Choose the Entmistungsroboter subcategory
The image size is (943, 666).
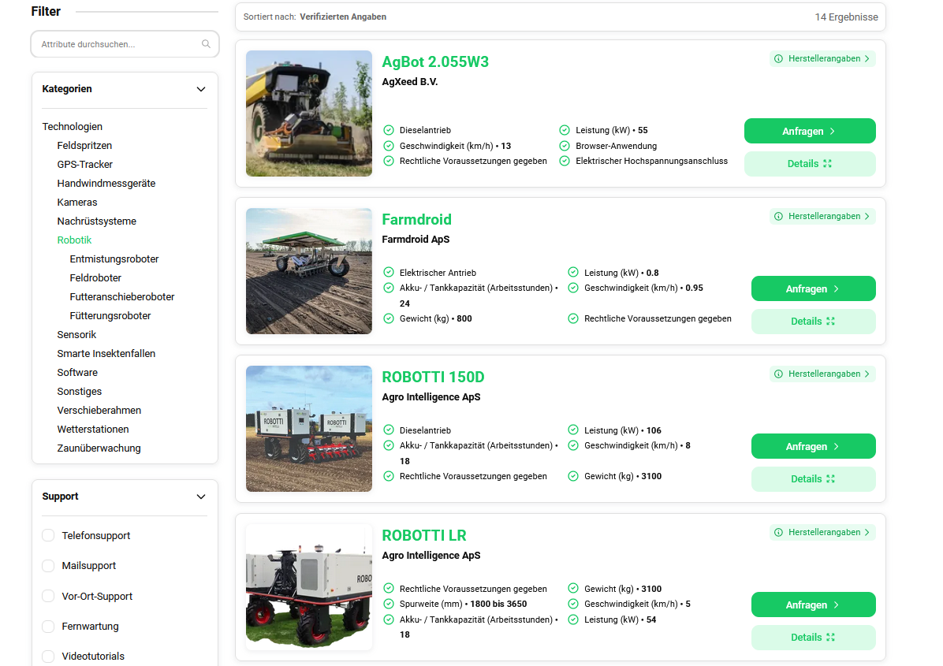click(x=114, y=259)
